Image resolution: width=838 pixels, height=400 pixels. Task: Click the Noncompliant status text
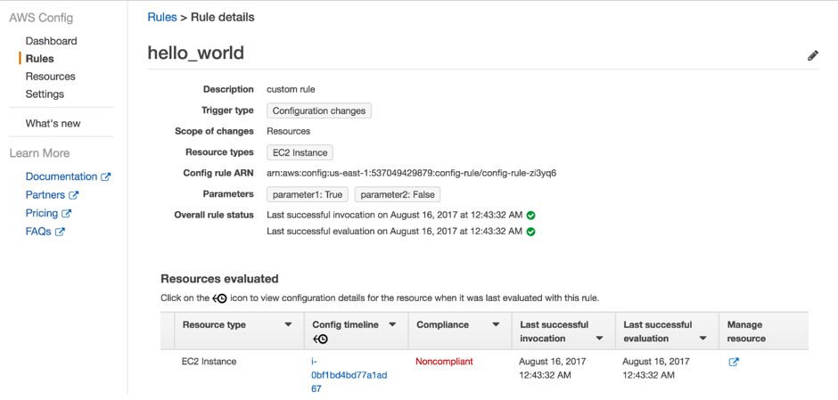click(444, 362)
